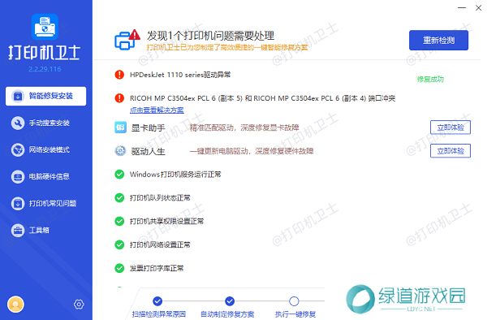Click the wrench icon for 手动搜索安装
The height and width of the screenshot is (320, 487).
(x=18, y=123)
